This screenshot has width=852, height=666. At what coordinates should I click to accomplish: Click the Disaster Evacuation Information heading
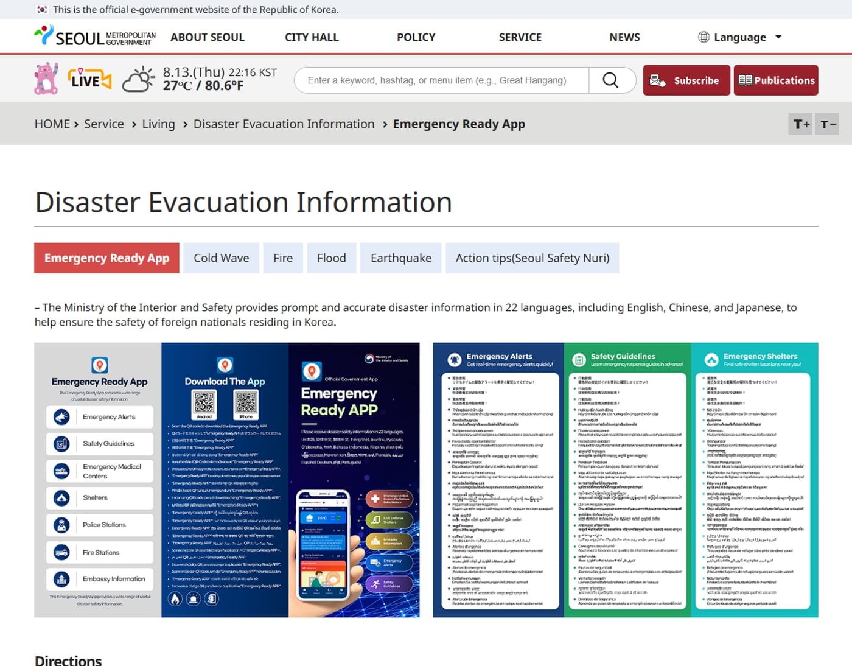243,202
